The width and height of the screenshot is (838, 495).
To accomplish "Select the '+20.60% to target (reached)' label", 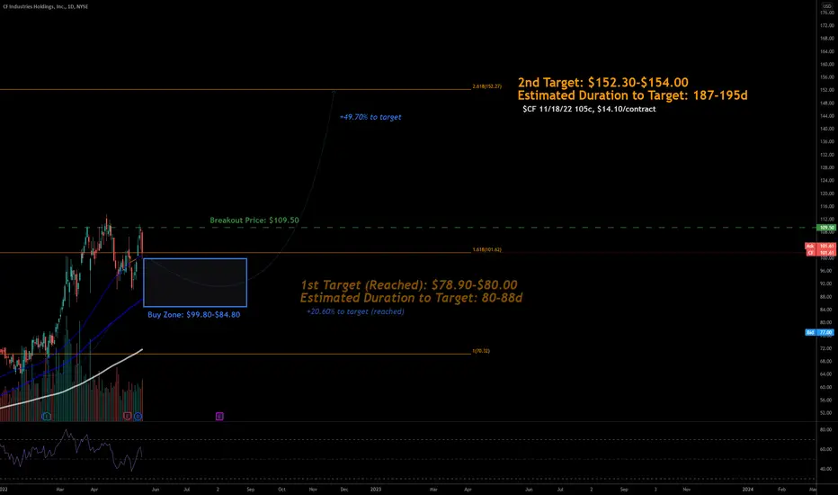I will [355, 311].
